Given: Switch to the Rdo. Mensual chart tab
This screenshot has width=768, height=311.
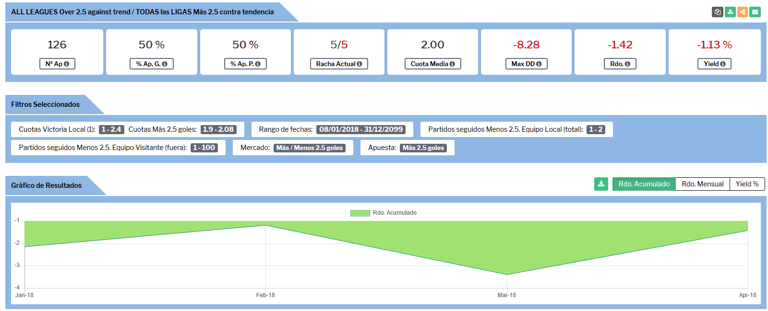Looking at the screenshot, I should point(703,184).
